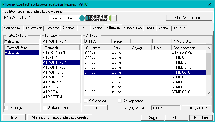Click the Tartozék fajta column header
Screen dimensions: 215x122
[x=22, y=48]
